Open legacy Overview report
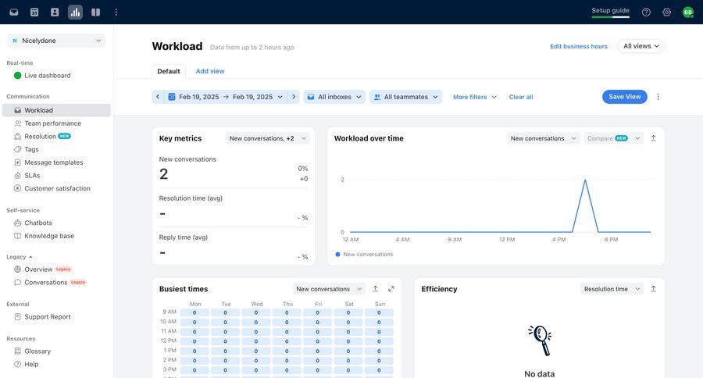The image size is (703, 378). (38, 269)
